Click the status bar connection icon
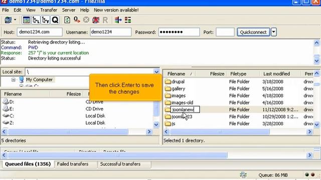Viewport: 321px width, 180px height. pos(243,175)
